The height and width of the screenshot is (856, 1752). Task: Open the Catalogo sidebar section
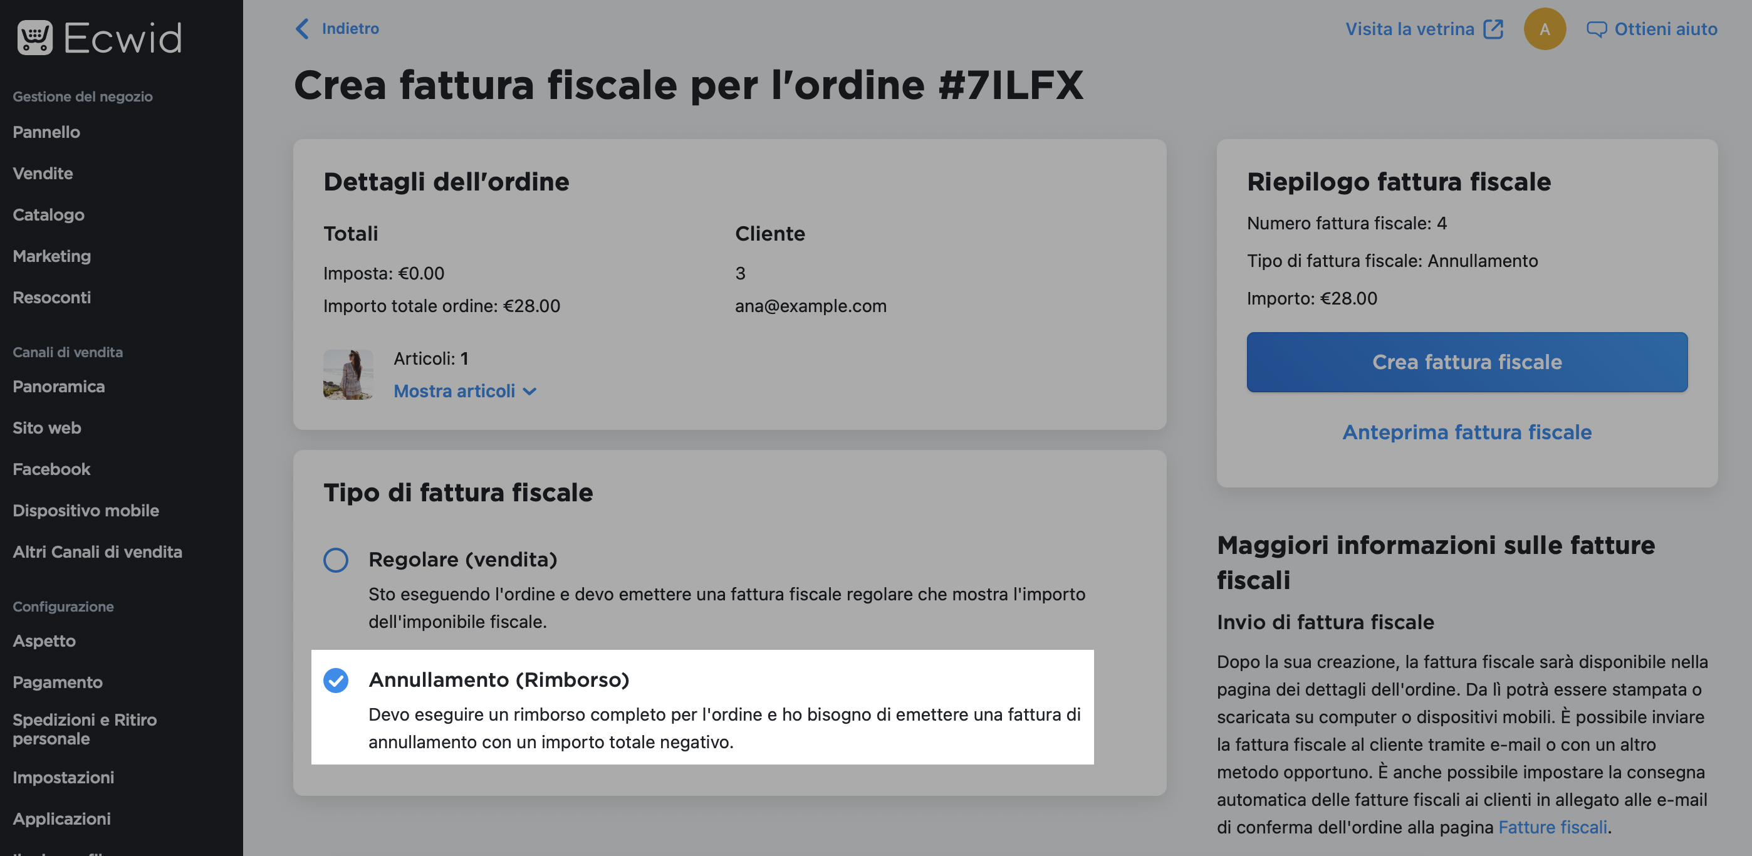[x=48, y=215]
